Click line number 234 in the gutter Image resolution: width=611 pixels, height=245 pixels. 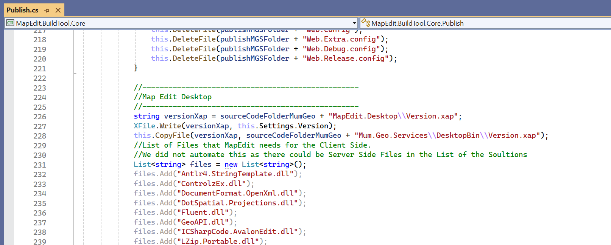click(x=40, y=194)
